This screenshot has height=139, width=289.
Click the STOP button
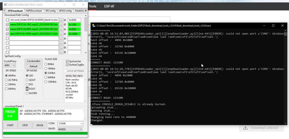25,125
